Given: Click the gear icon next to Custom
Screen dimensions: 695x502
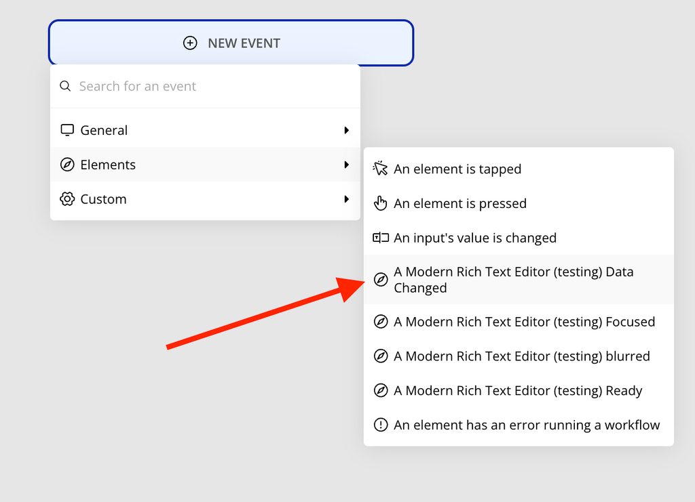Looking at the screenshot, I should [67, 199].
